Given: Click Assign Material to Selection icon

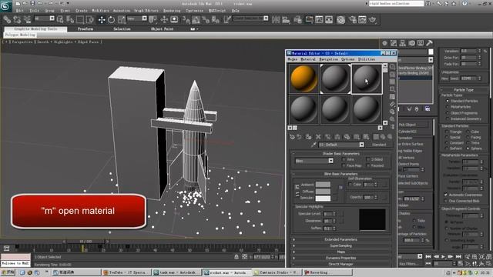Looking at the screenshot, I should (308, 137).
